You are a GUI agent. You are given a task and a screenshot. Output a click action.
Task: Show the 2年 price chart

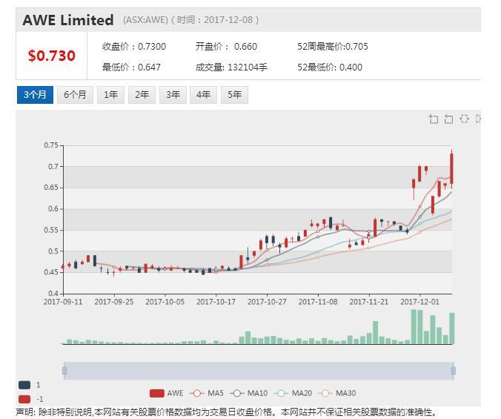pos(142,95)
